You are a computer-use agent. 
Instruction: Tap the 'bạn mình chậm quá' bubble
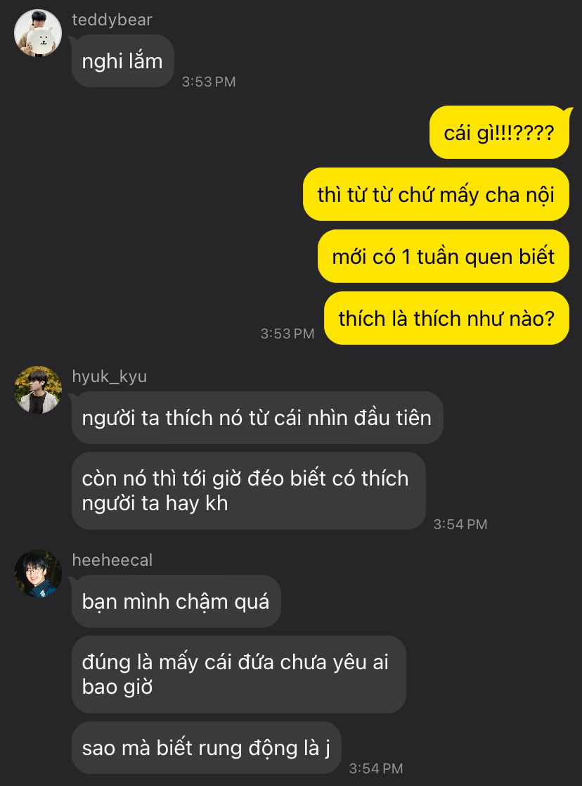coord(176,601)
